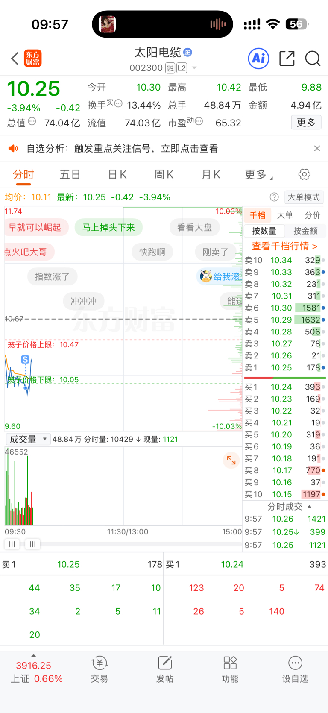Tap the 买1 10.24 queue header
The width and height of the screenshot is (328, 713).
246,564
